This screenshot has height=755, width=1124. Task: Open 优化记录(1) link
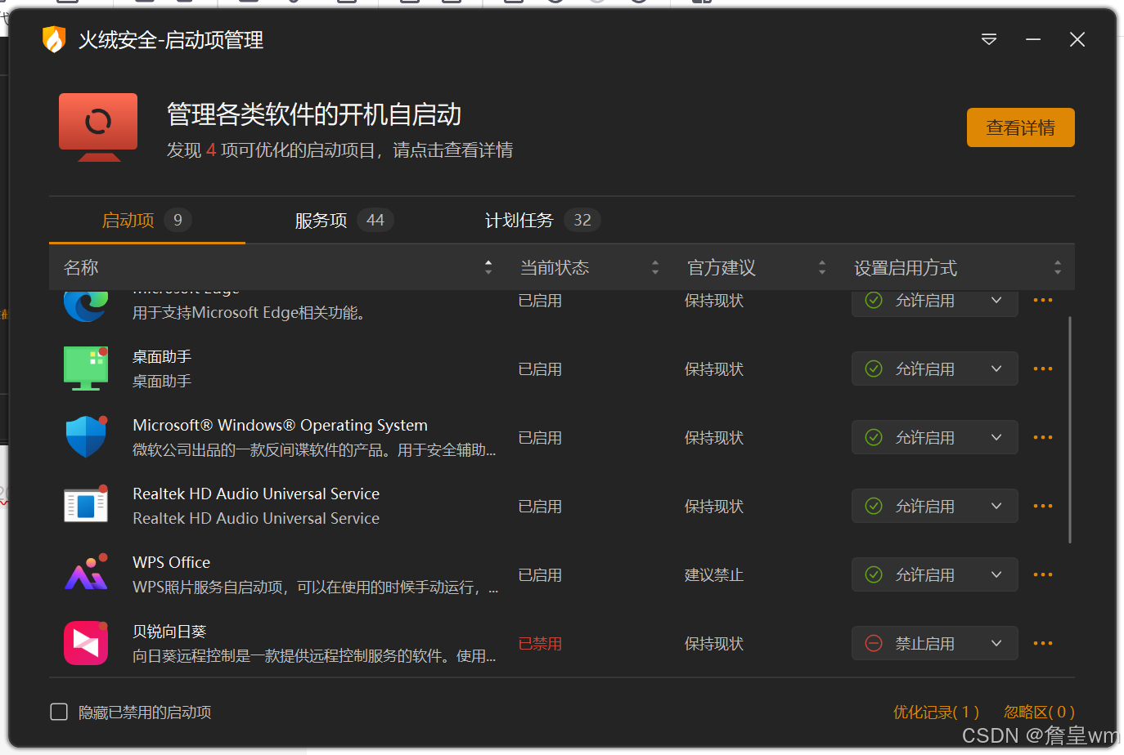tap(936, 712)
